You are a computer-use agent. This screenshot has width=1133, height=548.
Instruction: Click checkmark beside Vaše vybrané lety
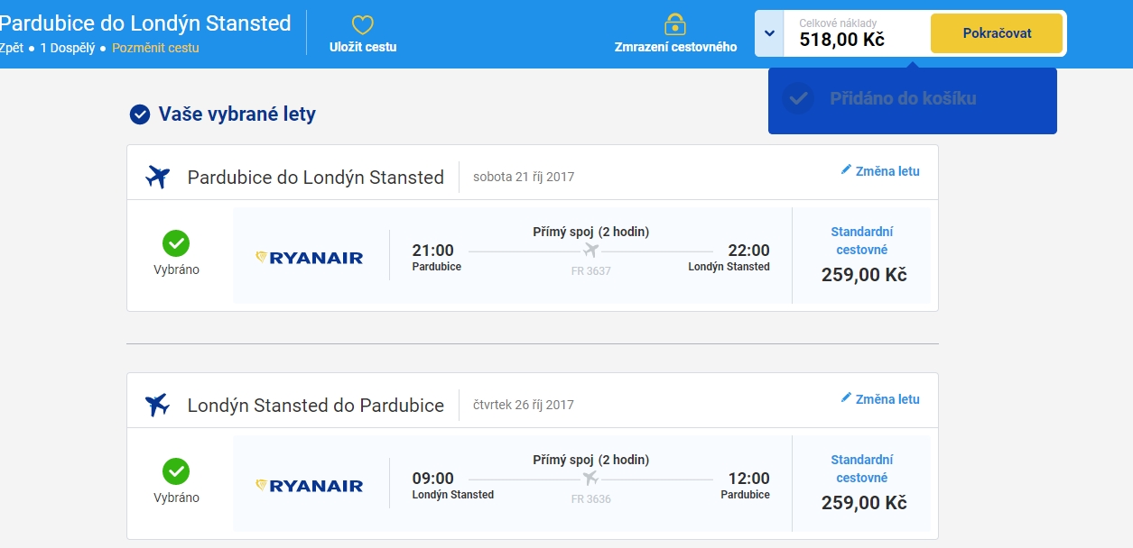point(140,114)
